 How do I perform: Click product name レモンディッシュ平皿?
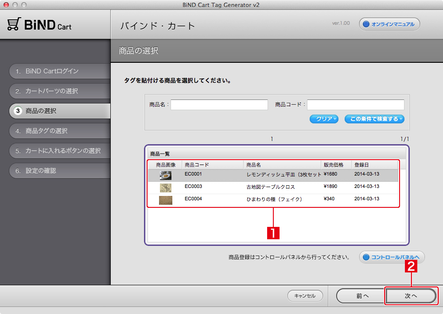pyautogui.click(x=284, y=175)
